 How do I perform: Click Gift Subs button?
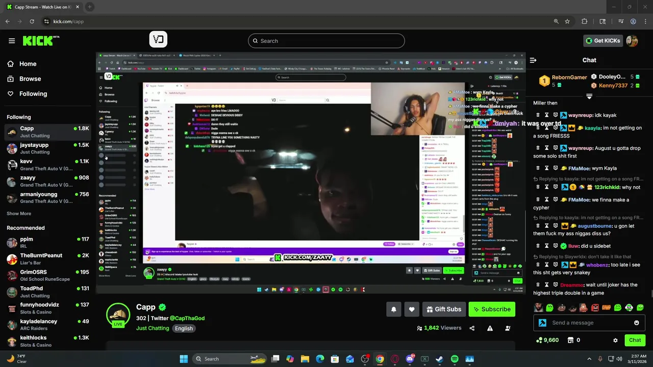click(x=443, y=309)
